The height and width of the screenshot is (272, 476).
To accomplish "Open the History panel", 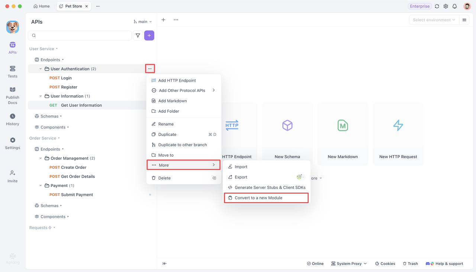I will tap(12, 119).
